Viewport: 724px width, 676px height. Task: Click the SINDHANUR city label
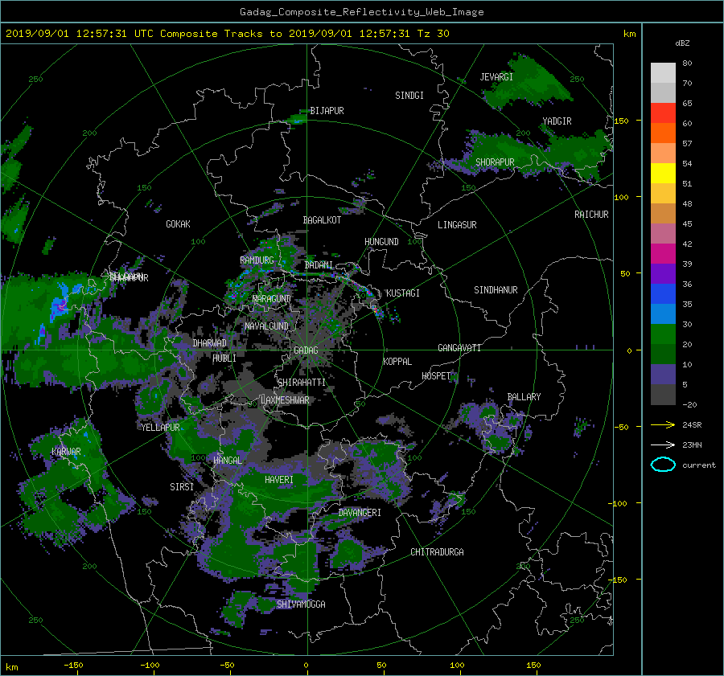tap(496, 290)
